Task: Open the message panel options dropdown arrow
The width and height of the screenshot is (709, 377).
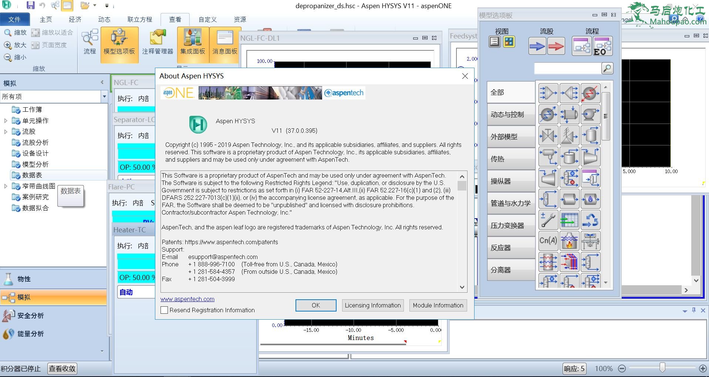Action: pyautogui.click(x=685, y=311)
